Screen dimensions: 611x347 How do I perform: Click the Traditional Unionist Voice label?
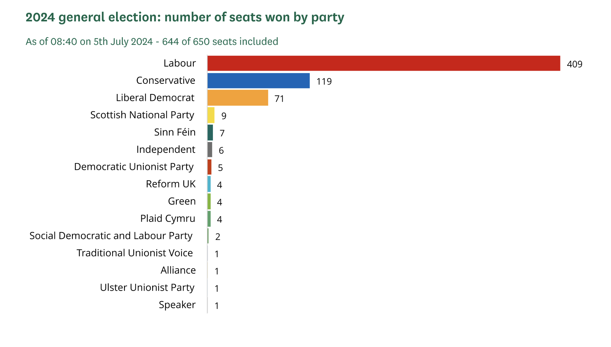click(x=135, y=253)
